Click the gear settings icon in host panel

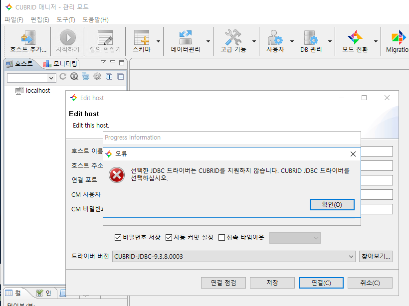tap(97, 77)
